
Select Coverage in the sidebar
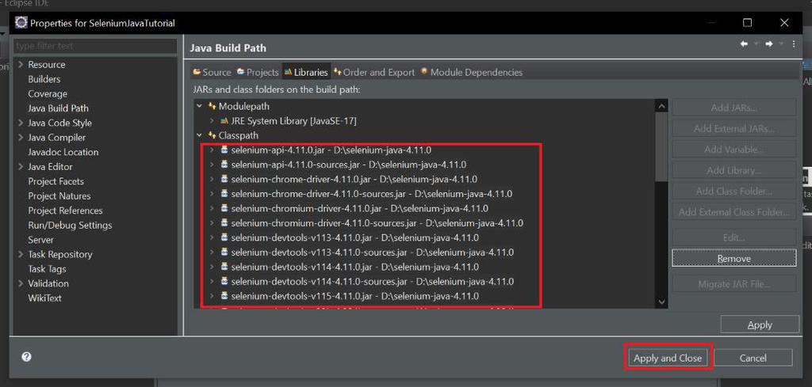48,93
